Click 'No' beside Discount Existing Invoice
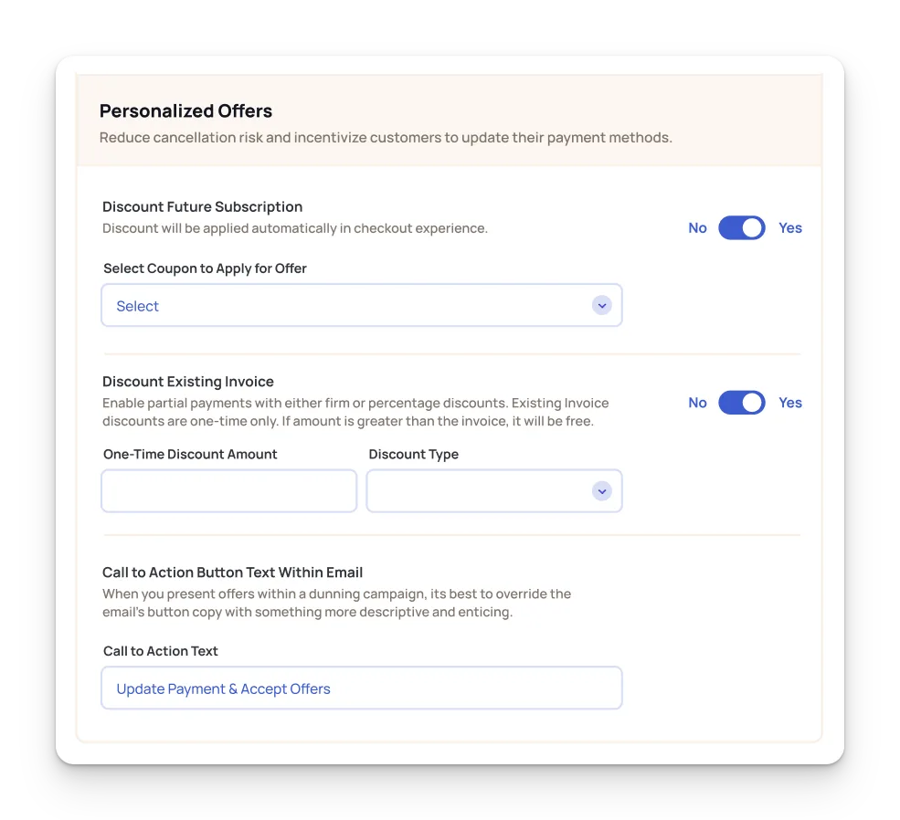 tap(697, 403)
